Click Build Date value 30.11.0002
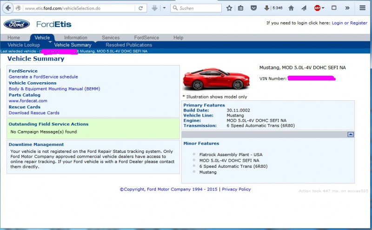 tap(238, 110)
